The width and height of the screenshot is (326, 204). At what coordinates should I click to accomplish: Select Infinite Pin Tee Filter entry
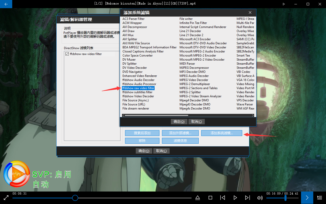tap(193, 23)
